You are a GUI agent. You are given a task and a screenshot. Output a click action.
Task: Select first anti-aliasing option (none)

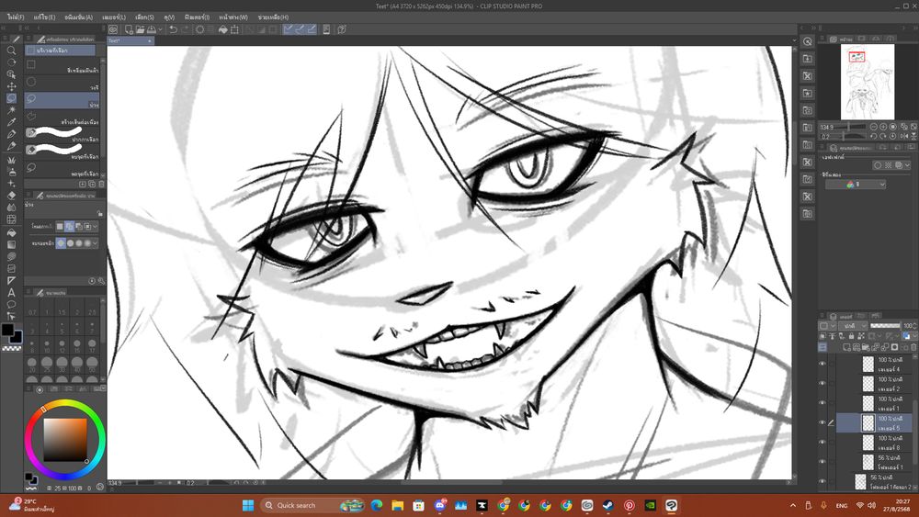click(x=61, y=243)
